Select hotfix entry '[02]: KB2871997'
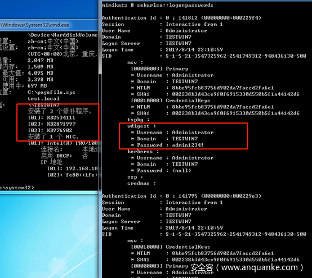This screenshot has width=312, height=278. [51, 124]
